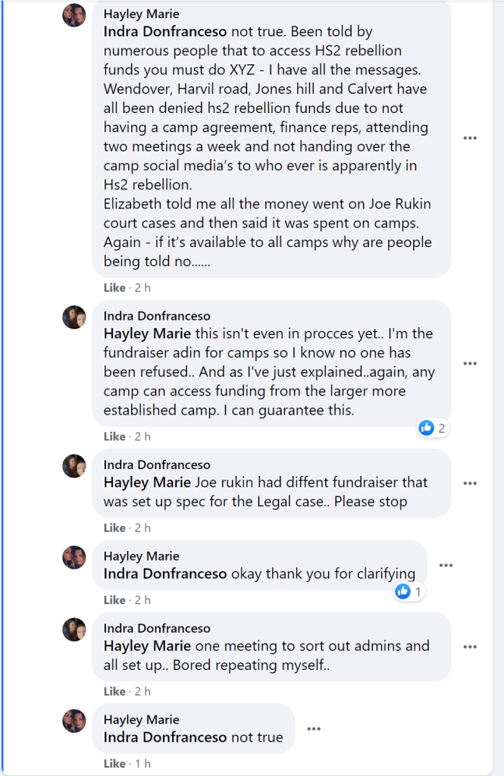Click Indra's avatar beside the "Please stop" comment
Screen dimensions: 504x776
[74, 465]
